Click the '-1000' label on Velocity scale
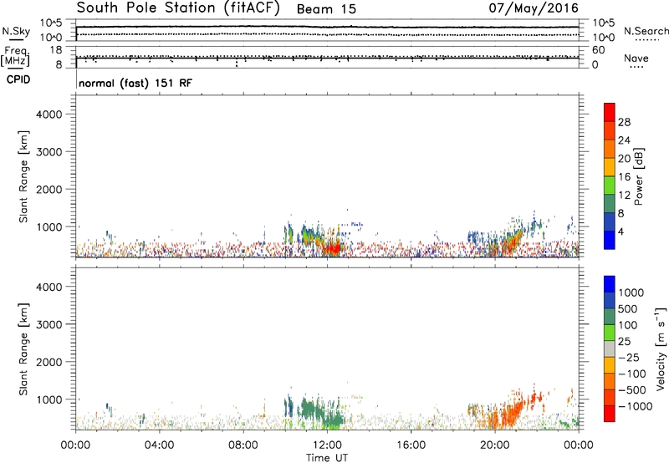Image resolution: width=669 pixels, height=463 pixels. 635,406
